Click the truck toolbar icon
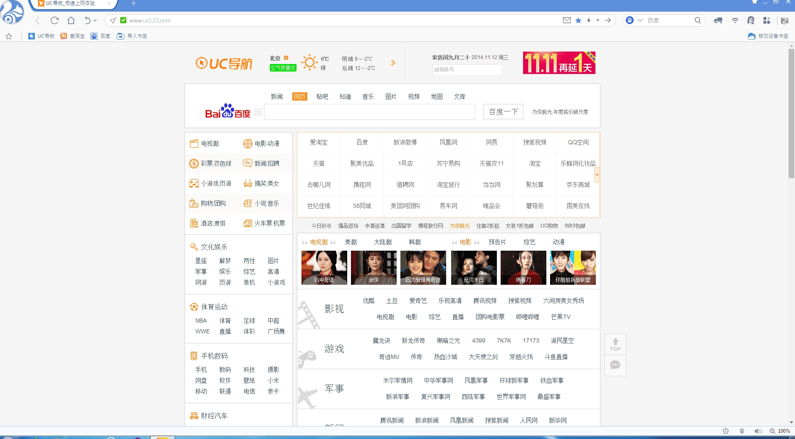This screenshot has width=795, height=439. 718,20
